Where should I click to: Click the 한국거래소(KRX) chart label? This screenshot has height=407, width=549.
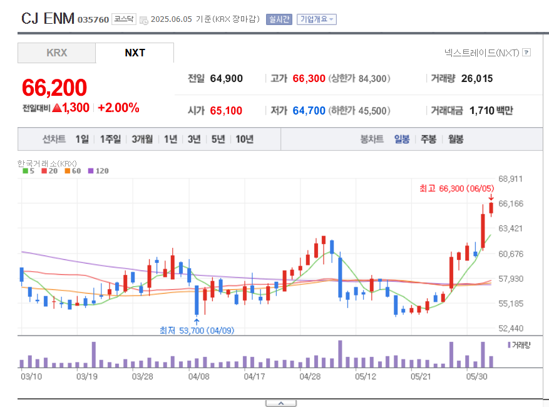pyautogui.click(x=47, y=163)
